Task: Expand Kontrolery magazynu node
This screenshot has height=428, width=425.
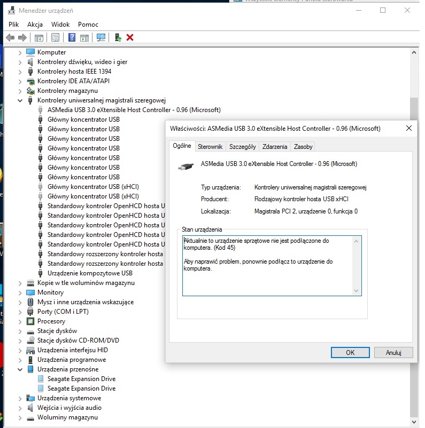Action: pyautogui.click(x=20, y=91)
